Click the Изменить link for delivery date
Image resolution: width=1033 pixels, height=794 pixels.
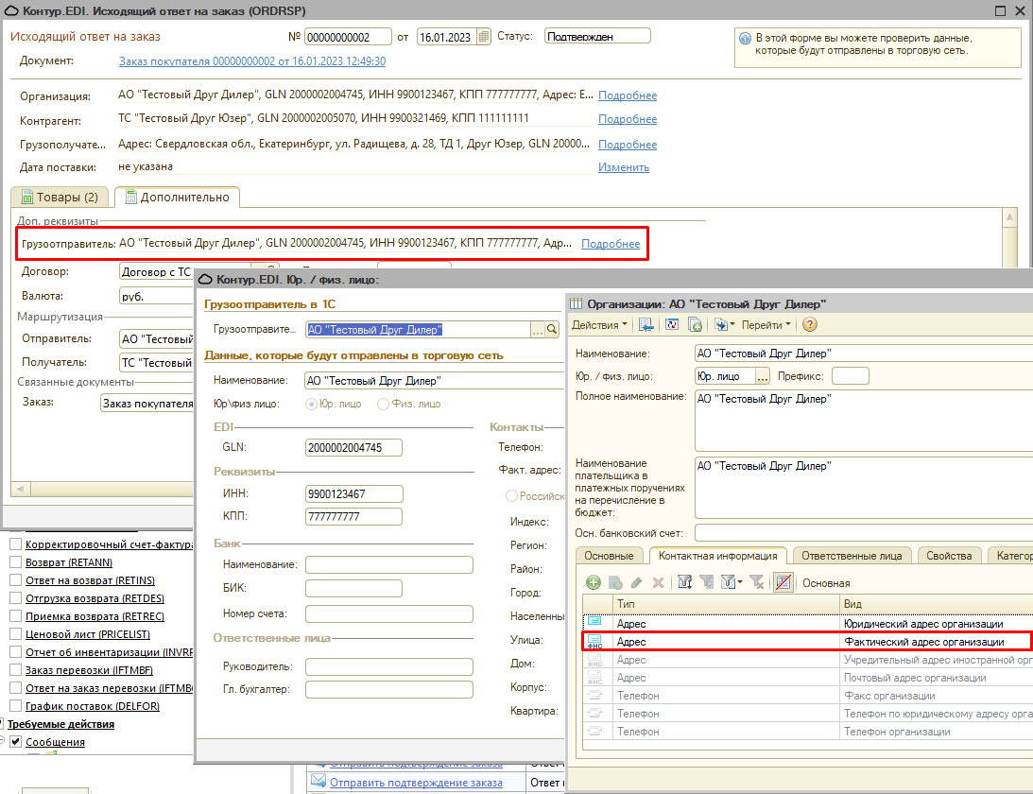click(623, 167)
